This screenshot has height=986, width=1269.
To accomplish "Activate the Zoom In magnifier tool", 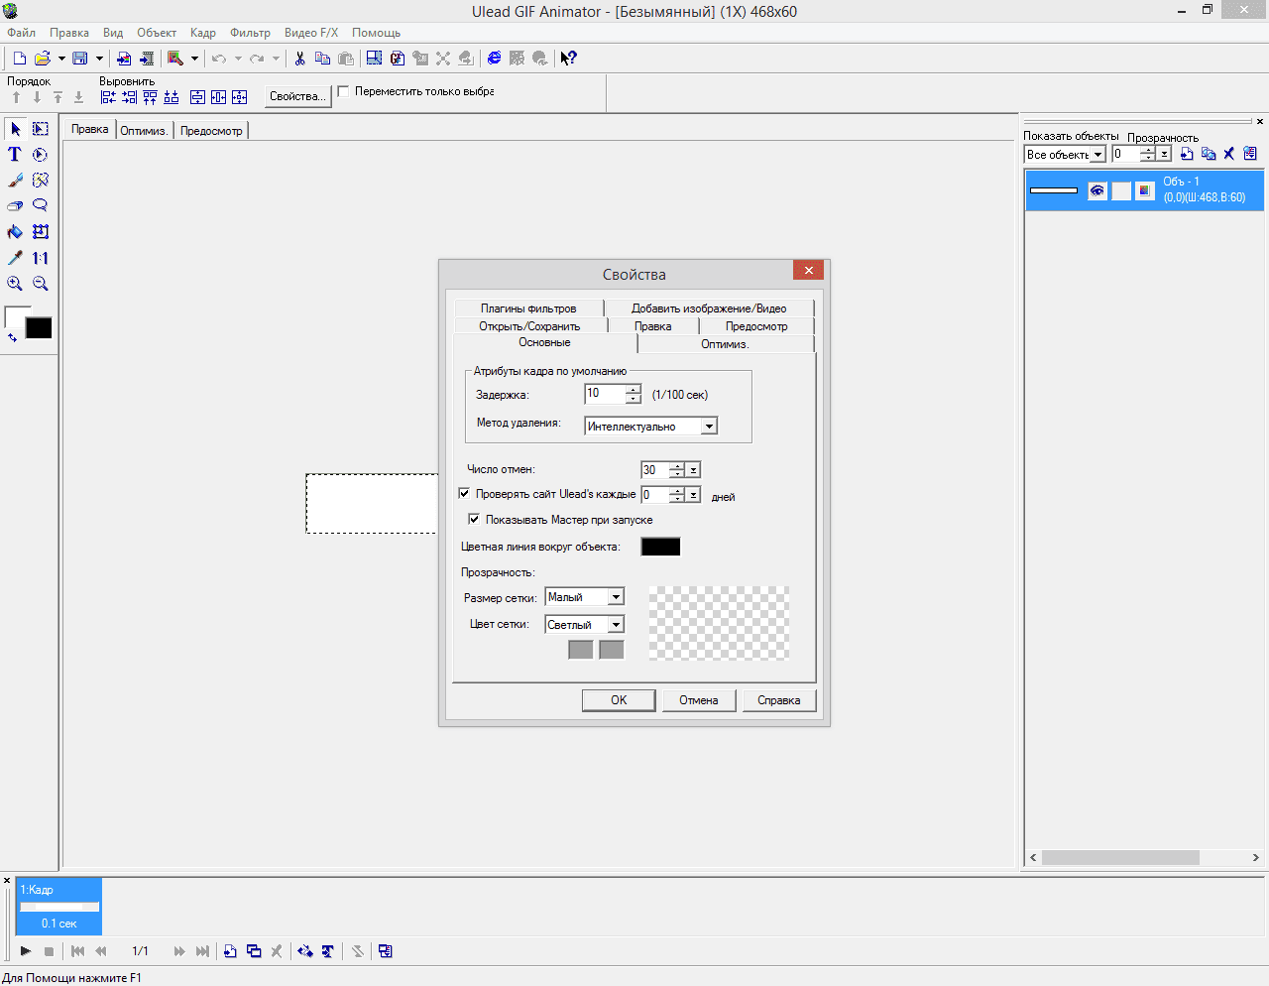I will 15,284.
